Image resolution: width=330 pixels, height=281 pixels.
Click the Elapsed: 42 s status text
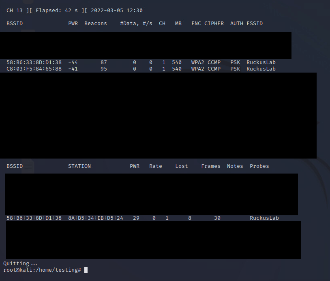[57, 10]
